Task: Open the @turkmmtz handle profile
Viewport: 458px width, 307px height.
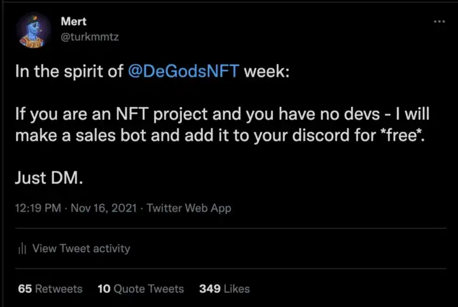Action: click(x=90, y=37)
